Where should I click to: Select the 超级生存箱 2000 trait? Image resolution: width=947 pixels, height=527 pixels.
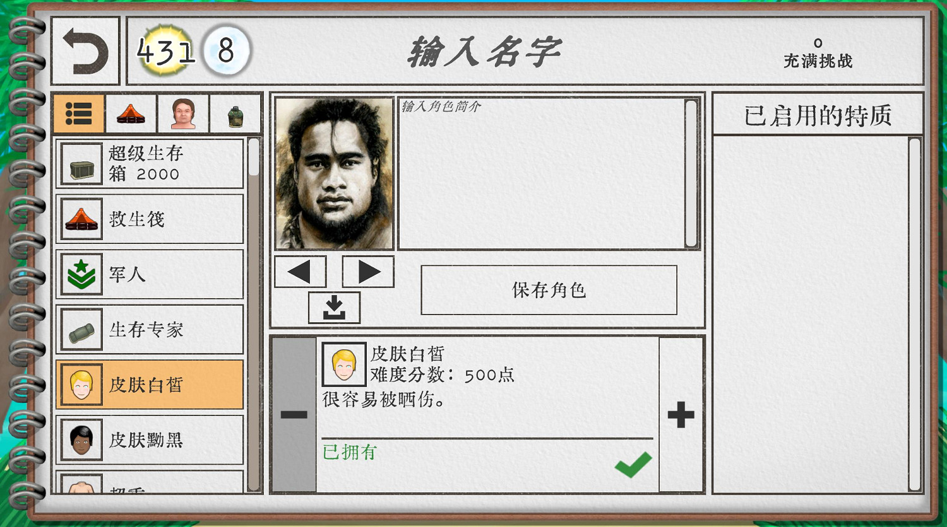point(150,164)
